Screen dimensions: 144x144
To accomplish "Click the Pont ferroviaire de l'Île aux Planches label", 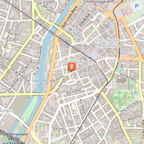I will pos(14,139).
